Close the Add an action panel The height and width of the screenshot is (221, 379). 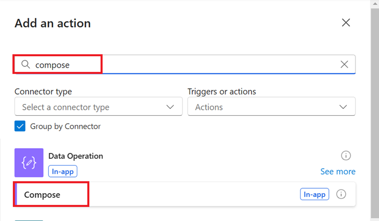tap(346, 23)
